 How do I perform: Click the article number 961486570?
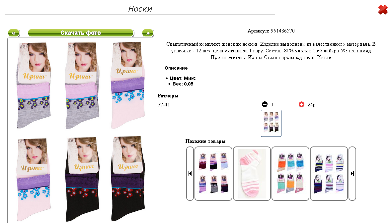click(x=283, y=31)
